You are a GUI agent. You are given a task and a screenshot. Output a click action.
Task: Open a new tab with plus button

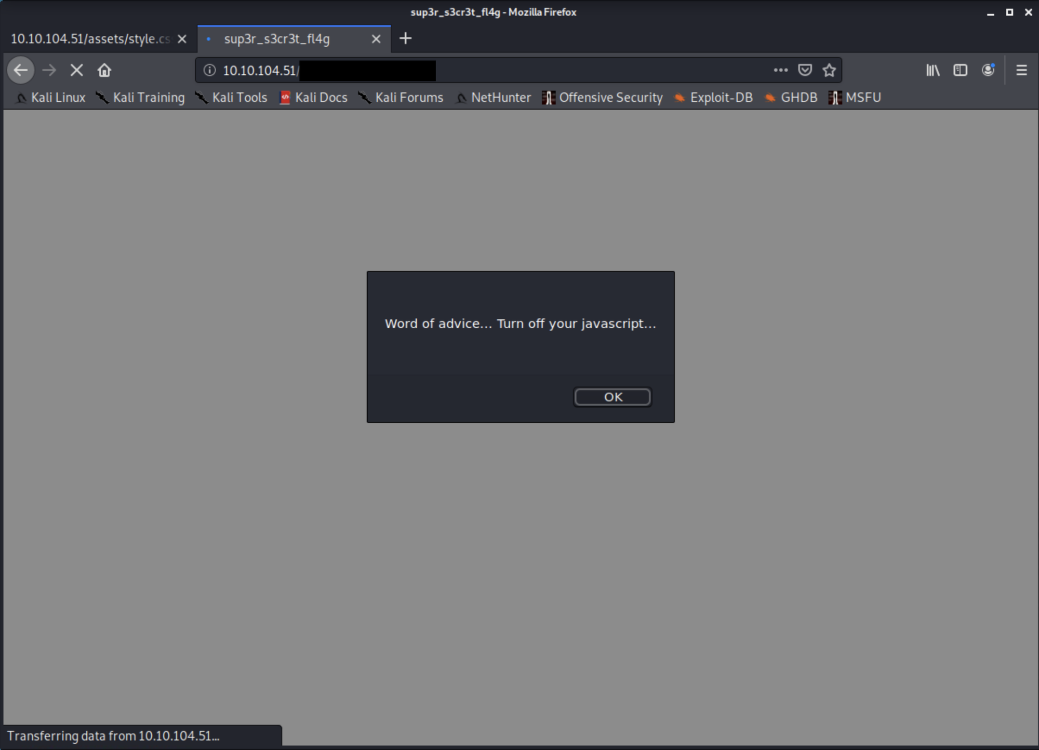pyautogui.click(x=406, y=38)
